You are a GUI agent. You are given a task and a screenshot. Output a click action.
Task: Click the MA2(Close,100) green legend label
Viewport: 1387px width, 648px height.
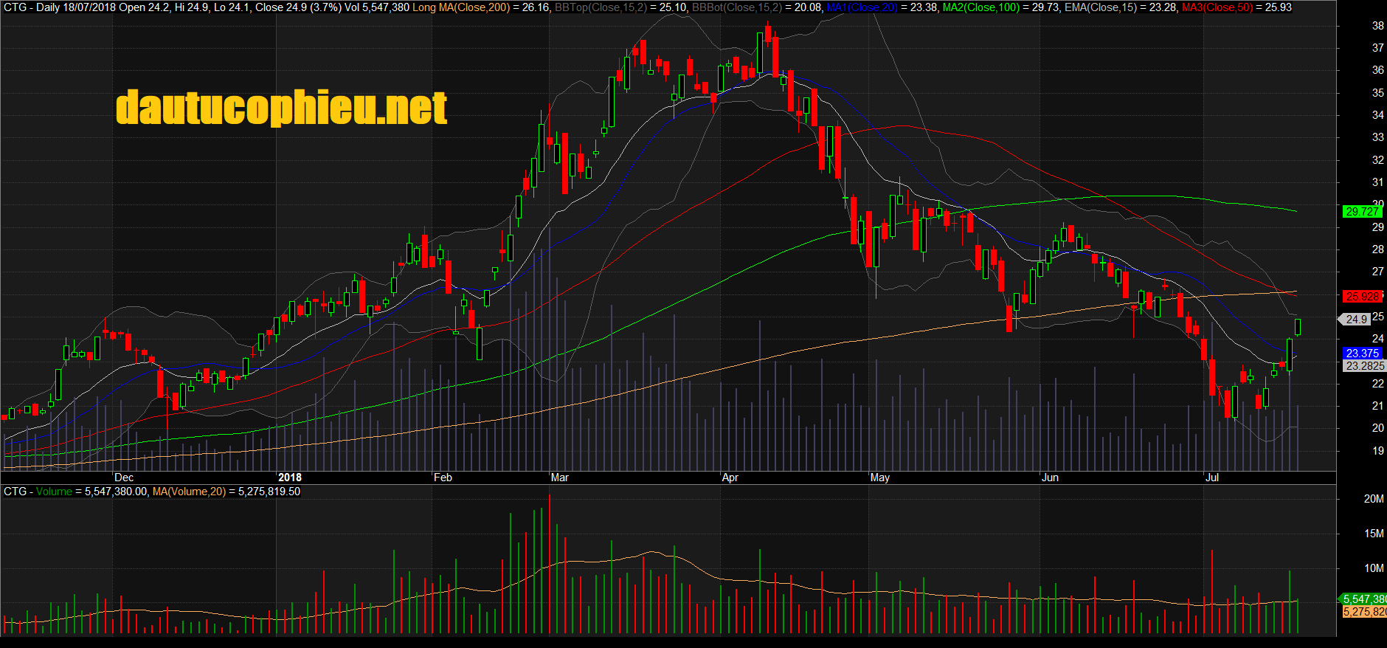pos(980,7)
